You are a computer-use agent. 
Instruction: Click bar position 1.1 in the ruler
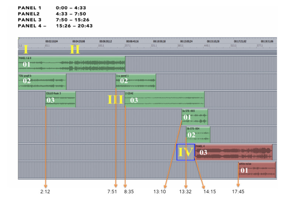click(20, 46)
